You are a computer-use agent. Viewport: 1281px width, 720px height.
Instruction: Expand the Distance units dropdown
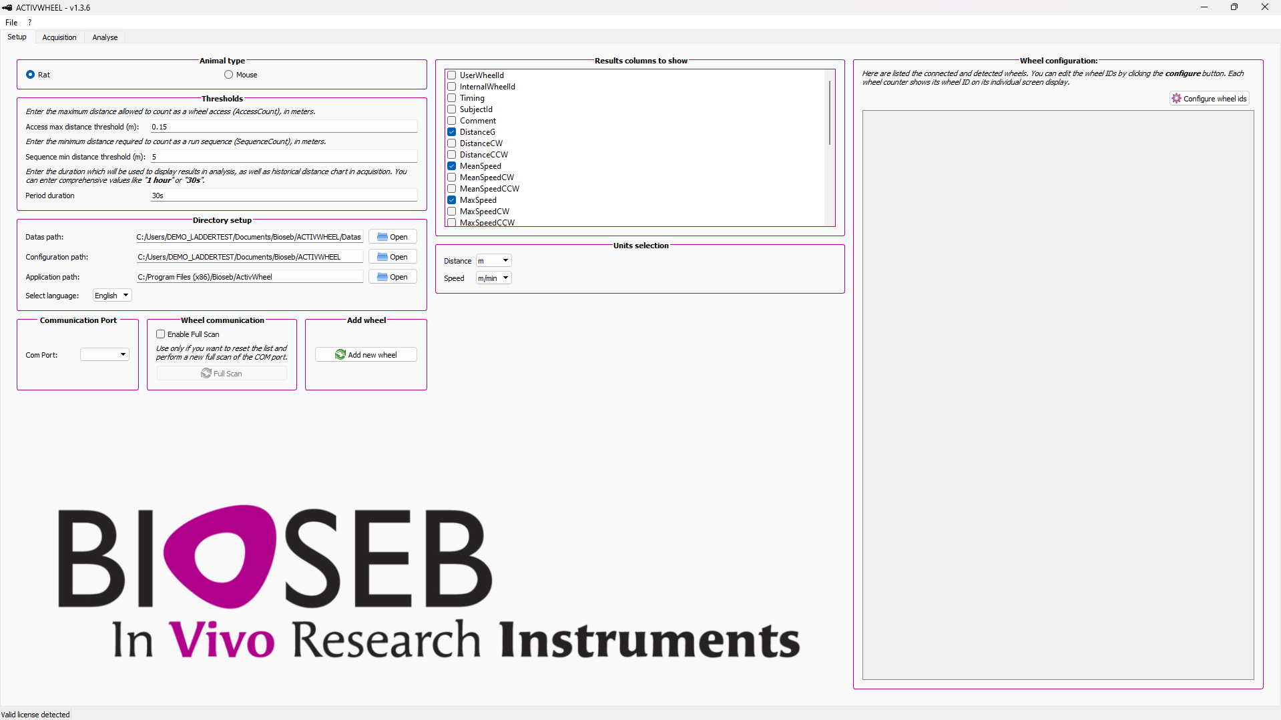tap(494, 261)
